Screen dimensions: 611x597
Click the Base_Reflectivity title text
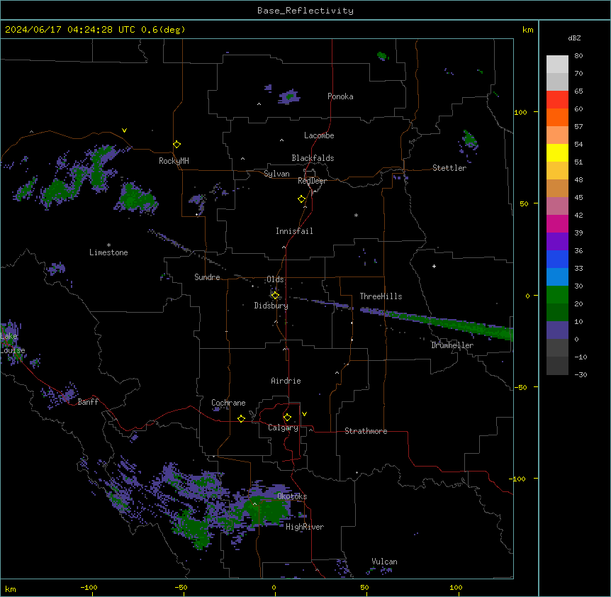pos(305,11)
